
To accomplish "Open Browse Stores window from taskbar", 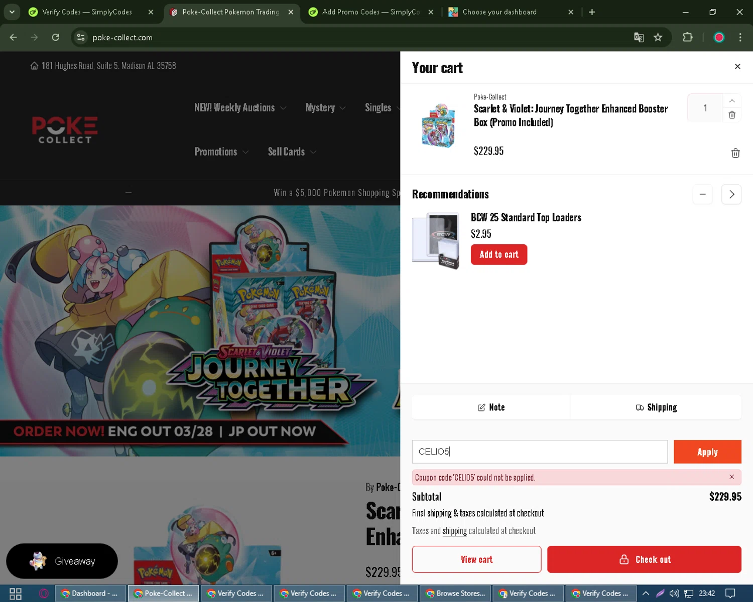I will coord(455,593).
